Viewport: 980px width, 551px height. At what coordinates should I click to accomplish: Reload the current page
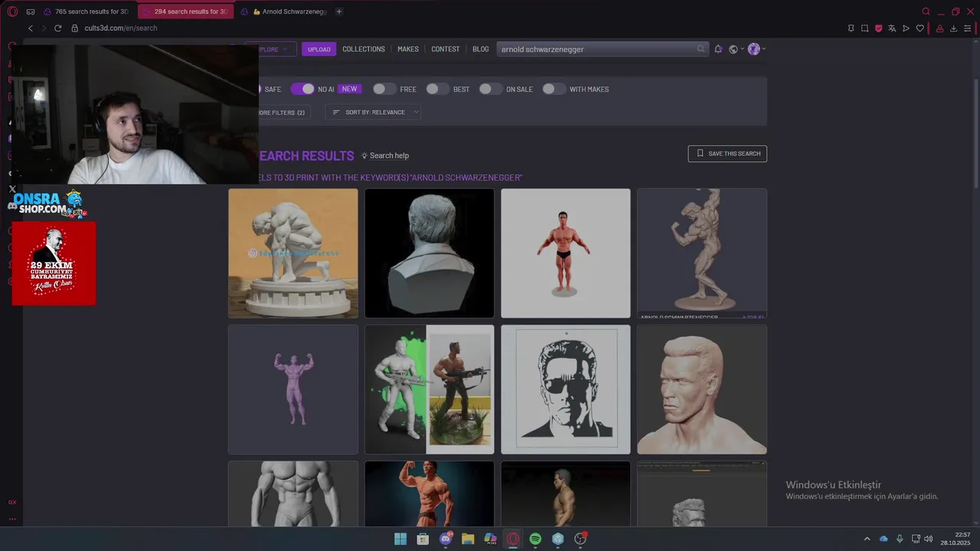point(57,28)
